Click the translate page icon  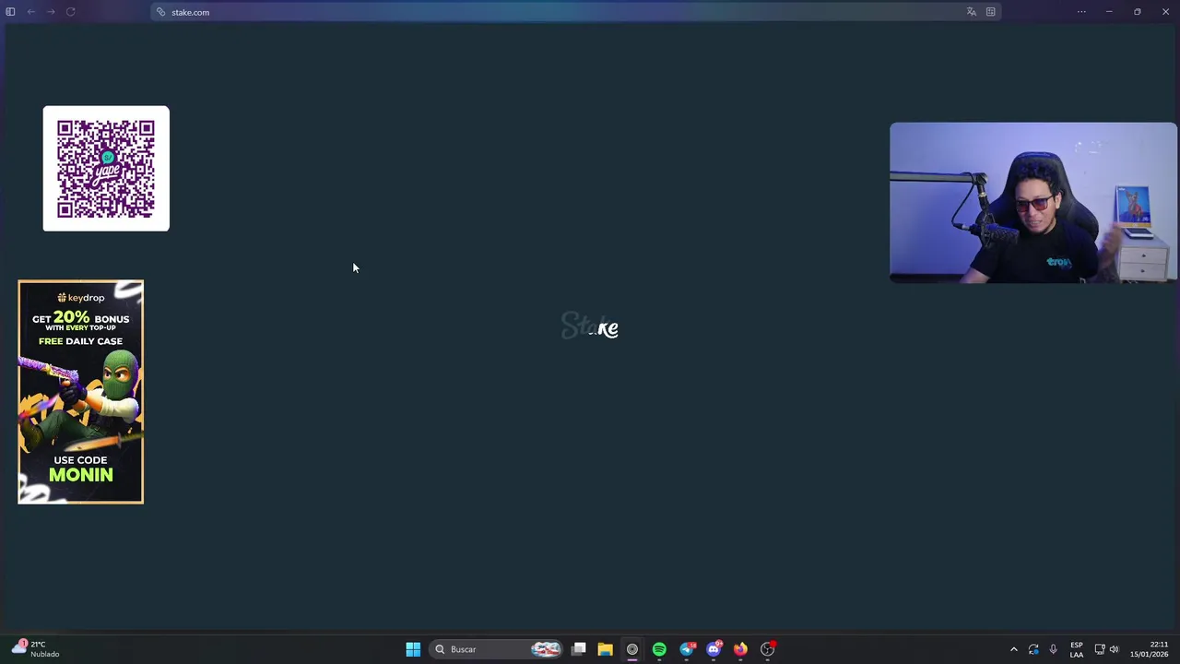pyautogui.click(x=971, y=12)
